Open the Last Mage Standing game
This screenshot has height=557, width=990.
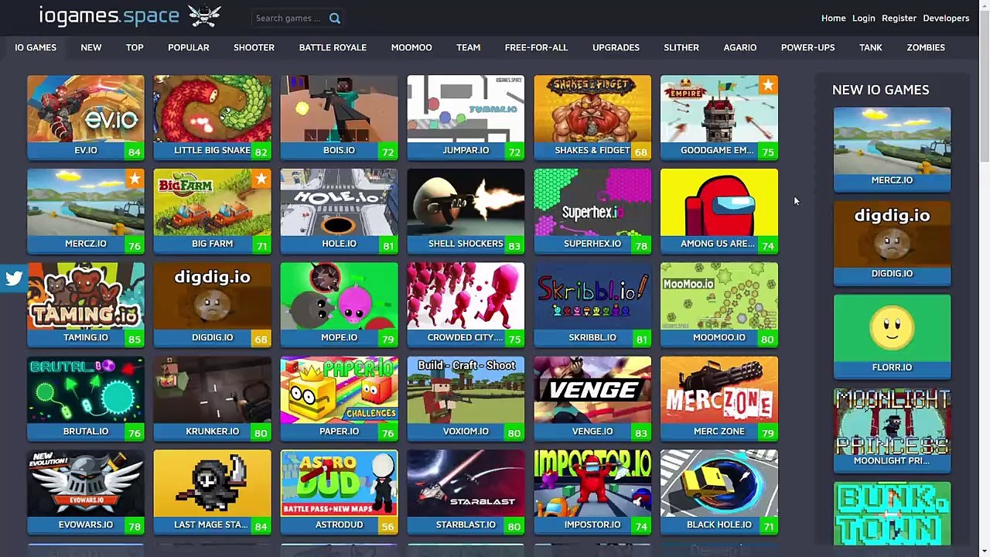[213, 492]
